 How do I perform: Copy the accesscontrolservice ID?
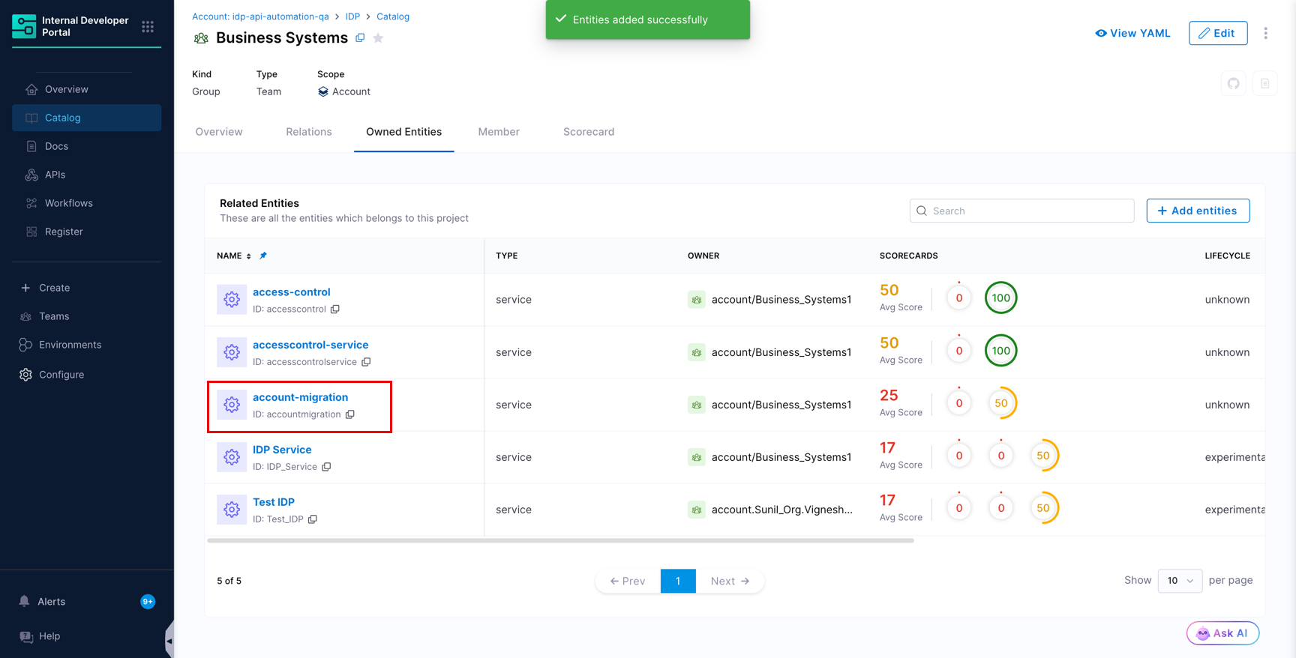(x=366, y=362)
